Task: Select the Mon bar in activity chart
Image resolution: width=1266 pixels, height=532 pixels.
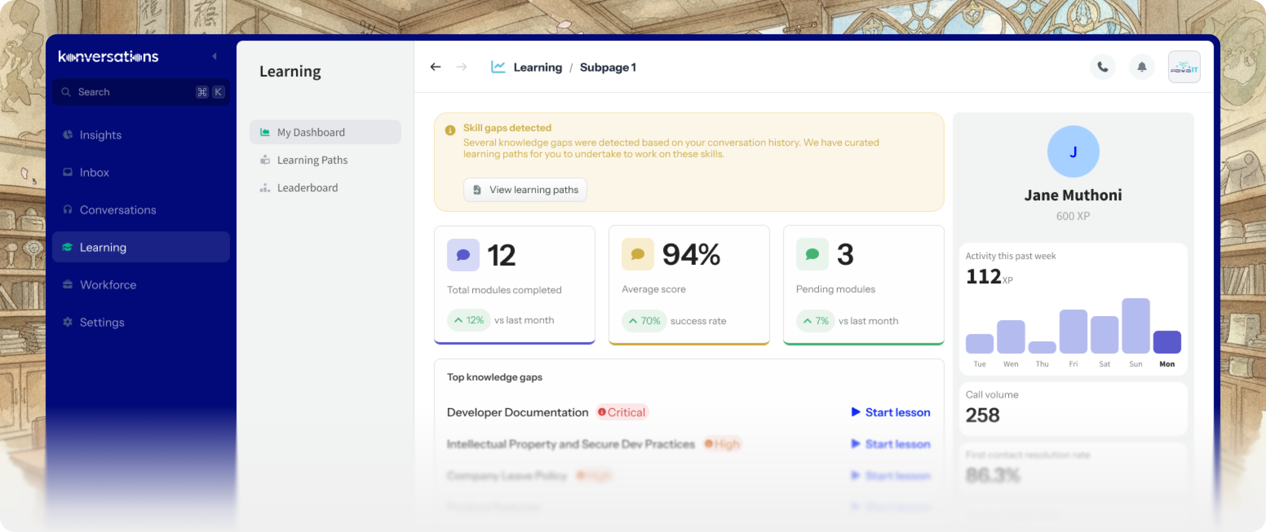Action: 1167,342
